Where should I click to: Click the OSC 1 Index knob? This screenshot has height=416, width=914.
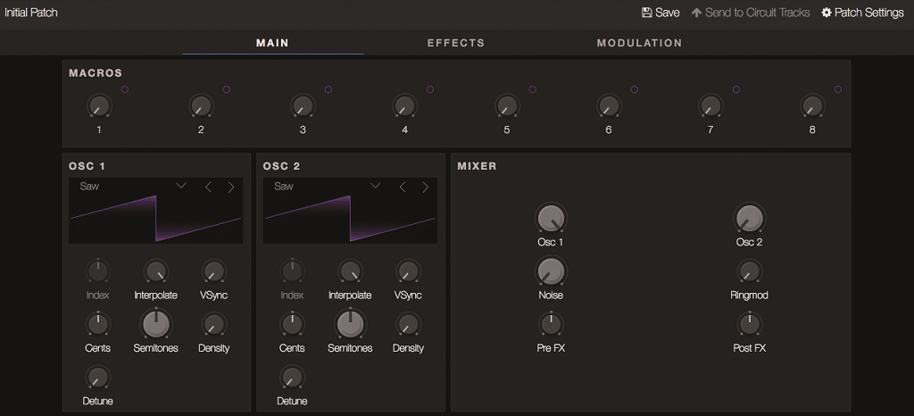point(98,271)
